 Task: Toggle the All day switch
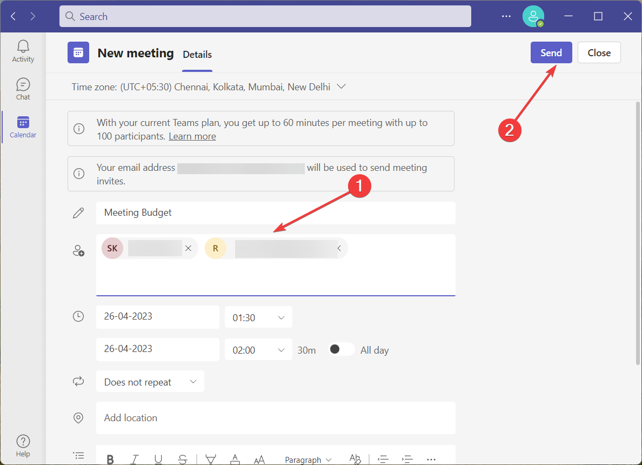click(342, 349)
